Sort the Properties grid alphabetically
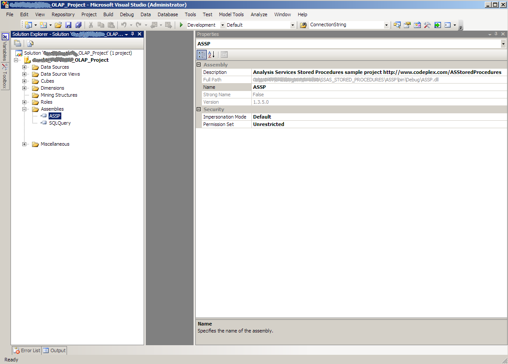The image size is (508, 364). point(211,55)
